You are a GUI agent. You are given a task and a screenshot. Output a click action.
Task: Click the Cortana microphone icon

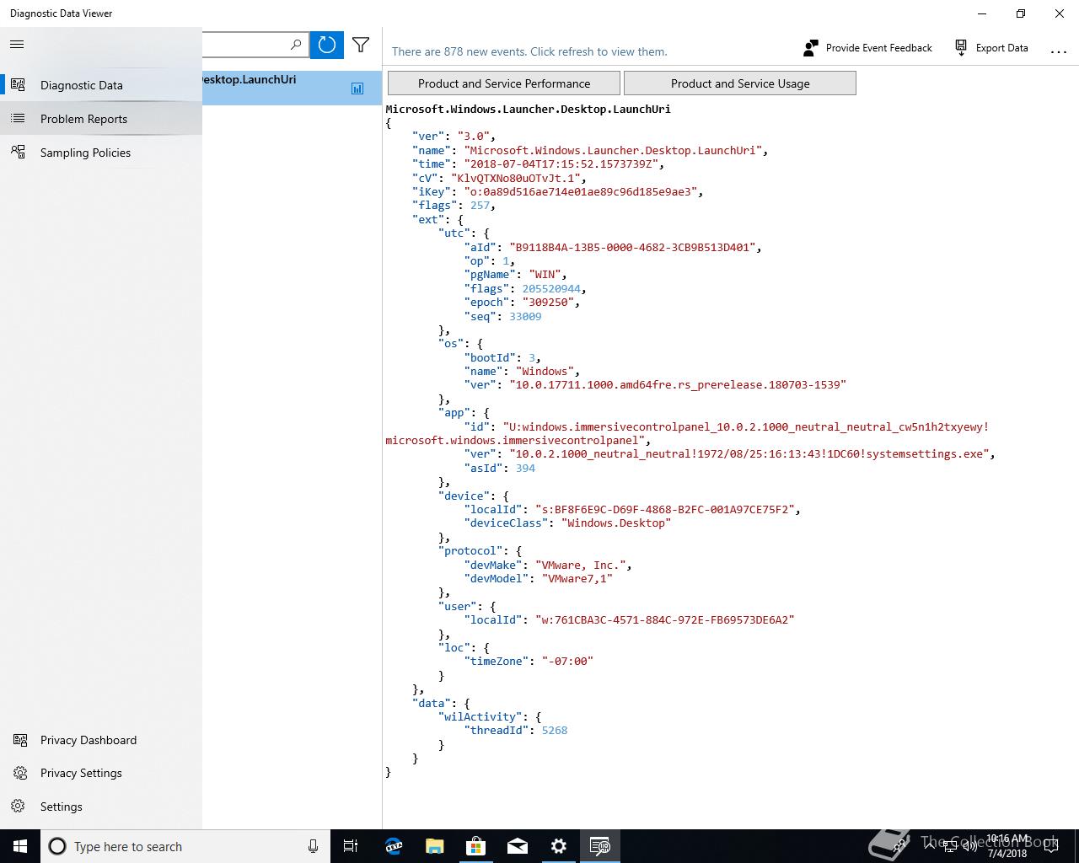pyautogui.click(x=313, y=846)
